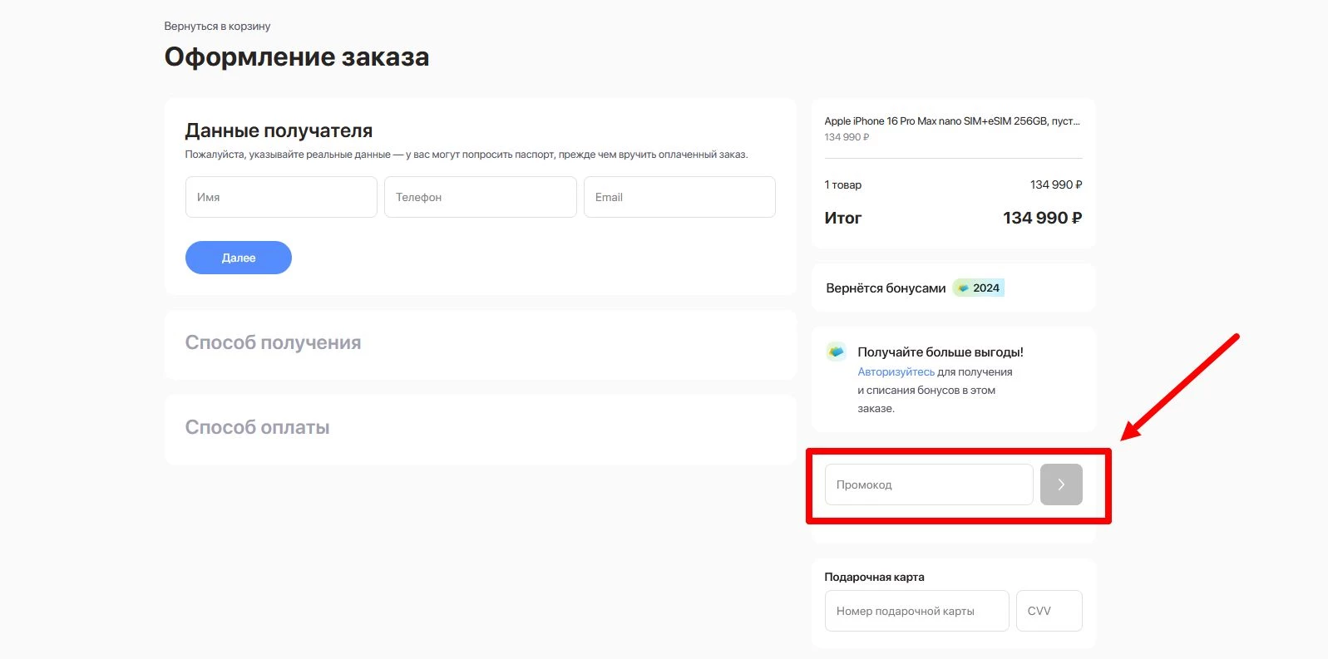Expand the Способ получения section

[273, 343]
